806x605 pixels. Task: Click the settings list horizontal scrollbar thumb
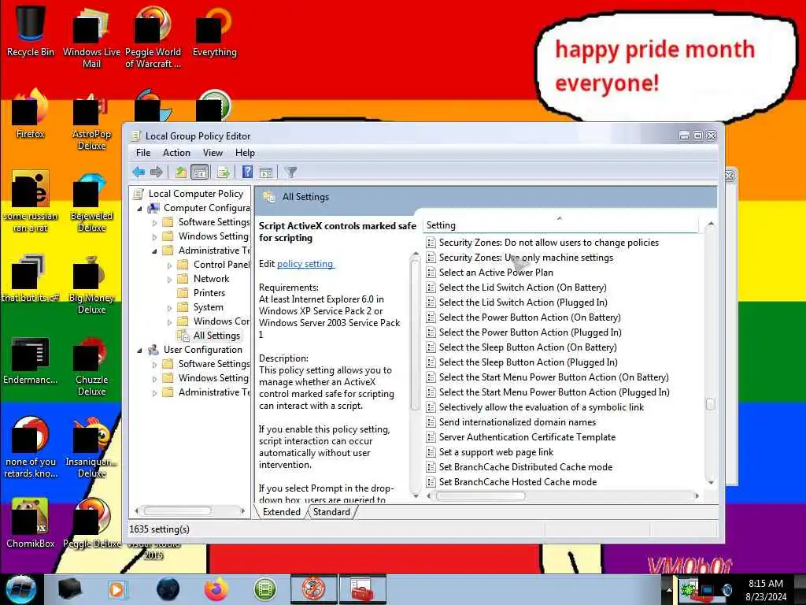pos(481,496)
